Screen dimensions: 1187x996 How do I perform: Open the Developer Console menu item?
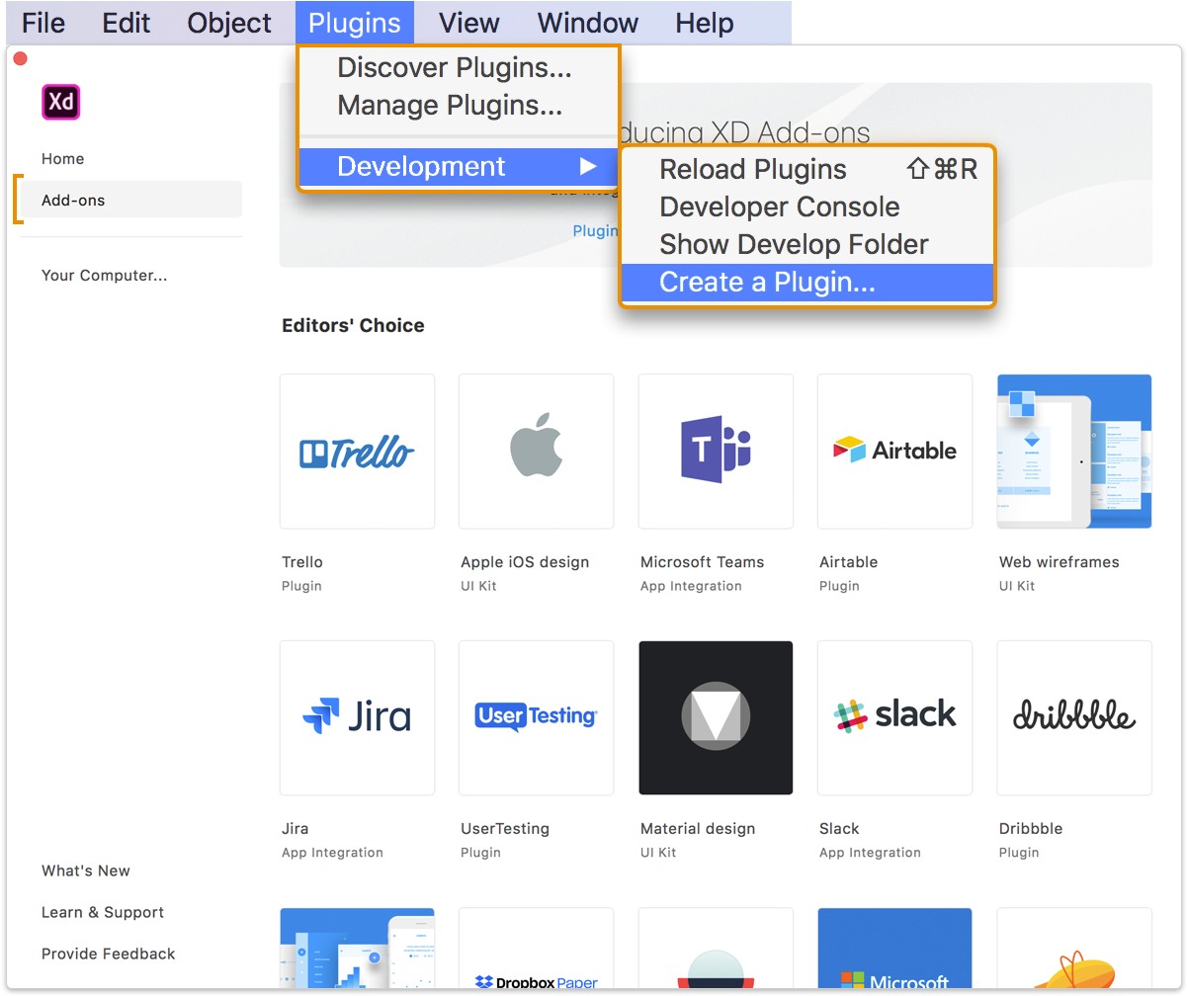pos(779,207)
